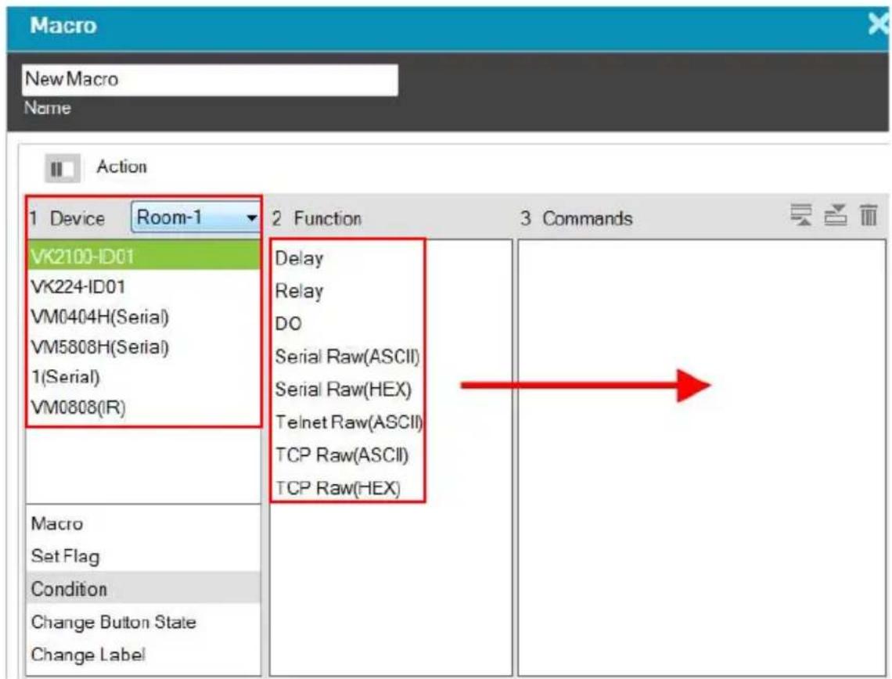This screenshot has width=892, height=679.
Task: Choose TCP Raw(ASCII) function
Action: click(x=342, y=455)
